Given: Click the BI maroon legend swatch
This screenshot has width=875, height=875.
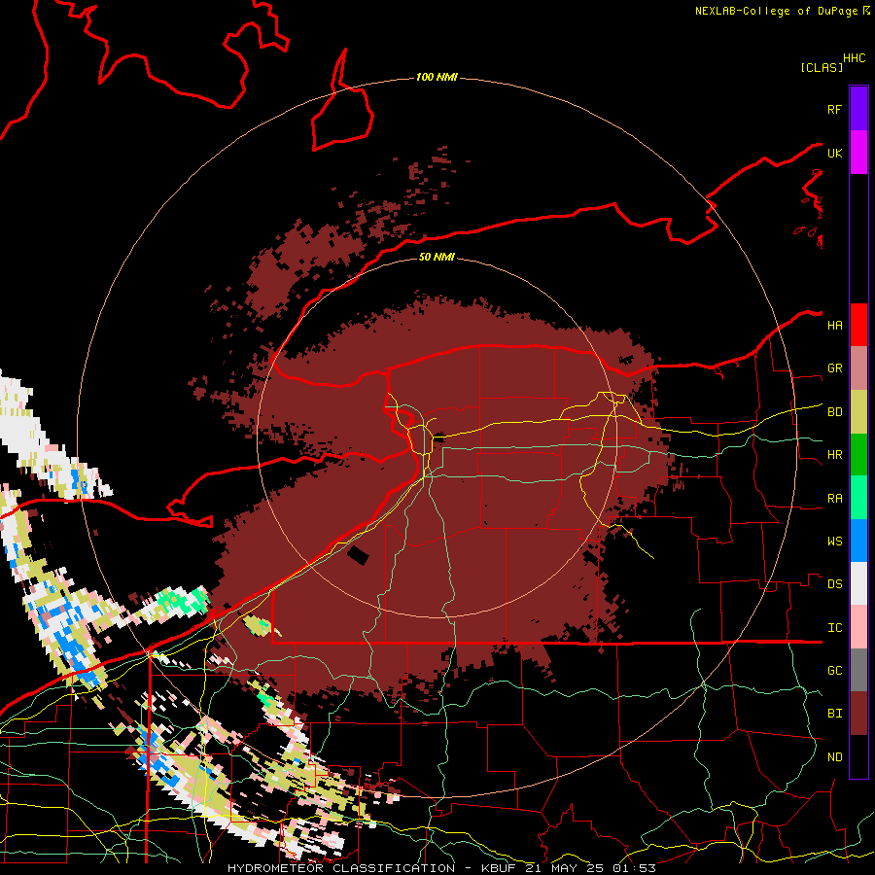Looking at the screenshot, I should [x=858, y=714].
